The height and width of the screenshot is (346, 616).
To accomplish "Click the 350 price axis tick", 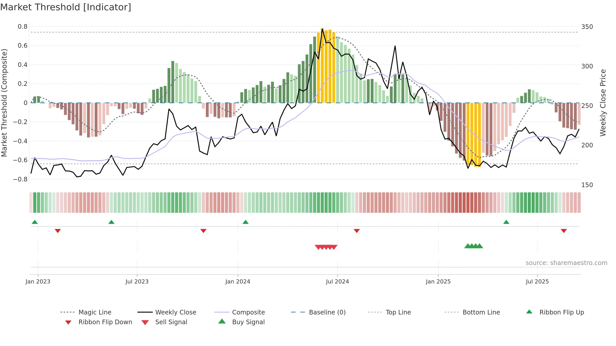I will 587,27.
